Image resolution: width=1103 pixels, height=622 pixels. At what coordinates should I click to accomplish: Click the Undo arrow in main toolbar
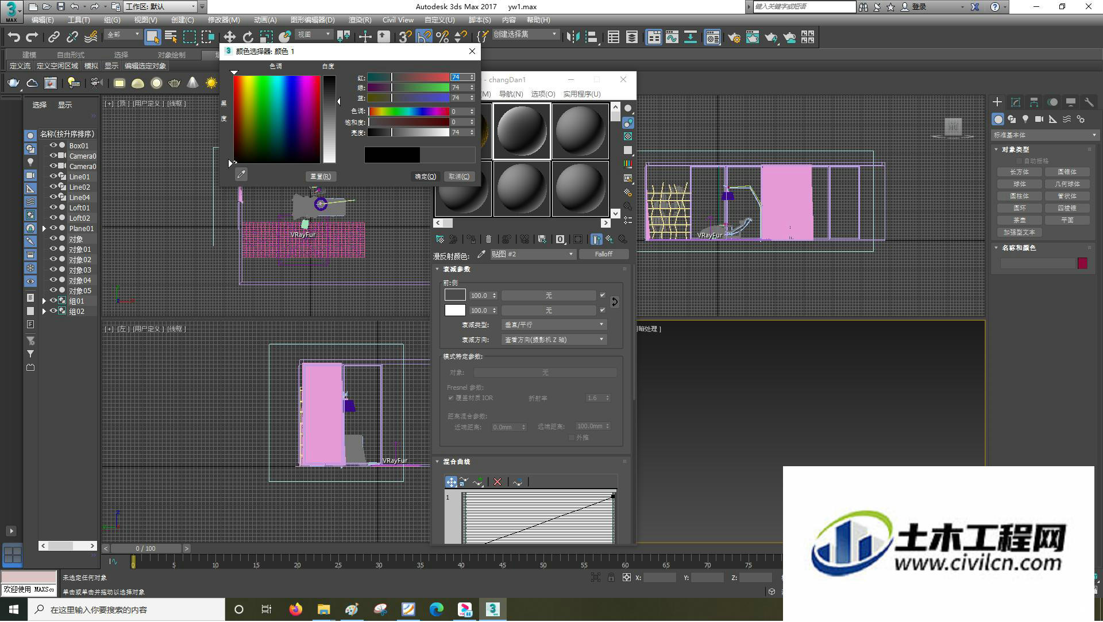click(x=13, y=37)
